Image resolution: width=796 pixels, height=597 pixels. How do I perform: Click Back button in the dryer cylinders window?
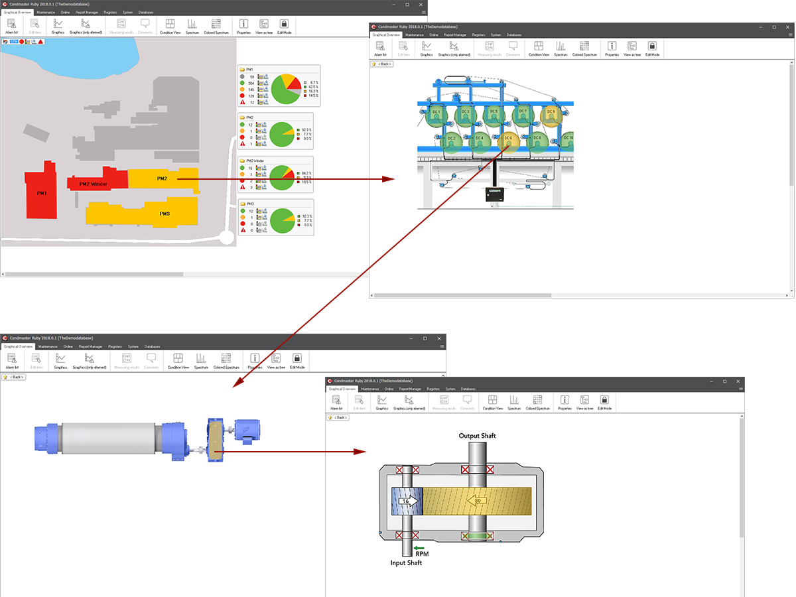tap(382, 64)
